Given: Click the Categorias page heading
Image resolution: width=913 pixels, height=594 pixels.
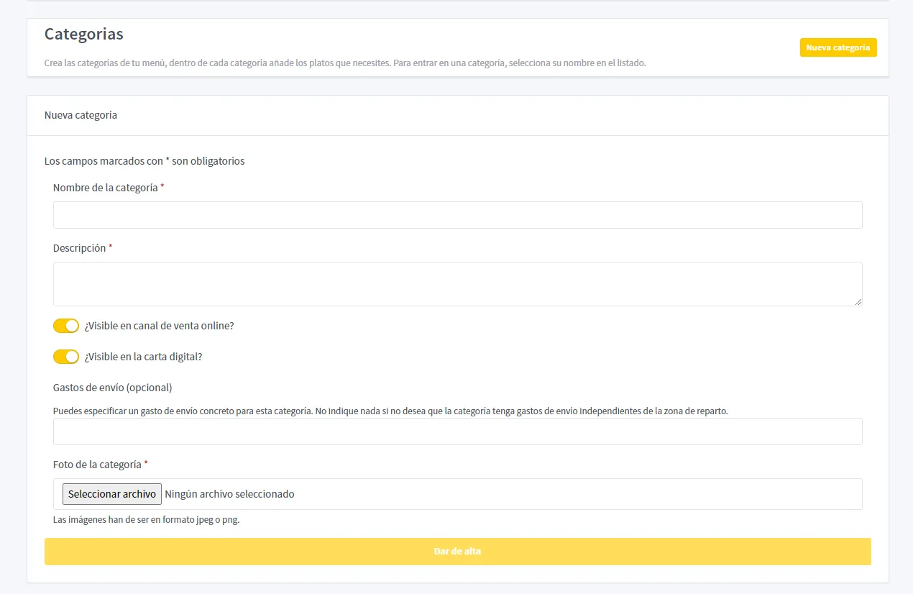Looking at the screenshot, I should [84, 34].
